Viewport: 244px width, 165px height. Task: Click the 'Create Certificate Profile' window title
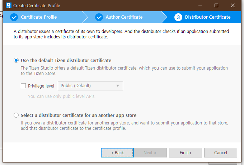click(37, 6)
